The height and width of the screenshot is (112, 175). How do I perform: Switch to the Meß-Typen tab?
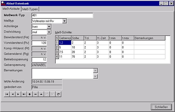30,9
